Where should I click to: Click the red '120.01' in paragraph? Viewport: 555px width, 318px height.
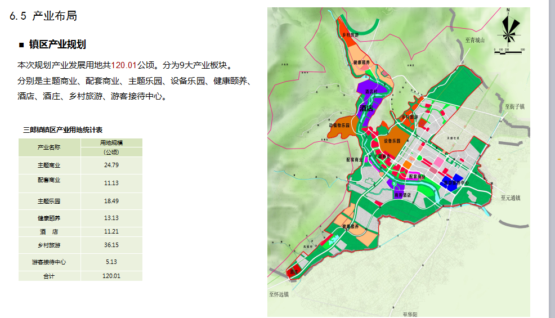[x=124, y=65]
